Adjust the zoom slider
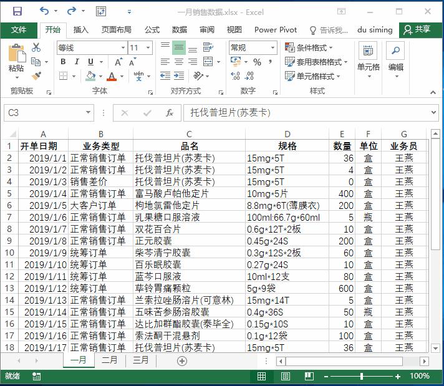 pyautogui.click(x=362, y=376)
